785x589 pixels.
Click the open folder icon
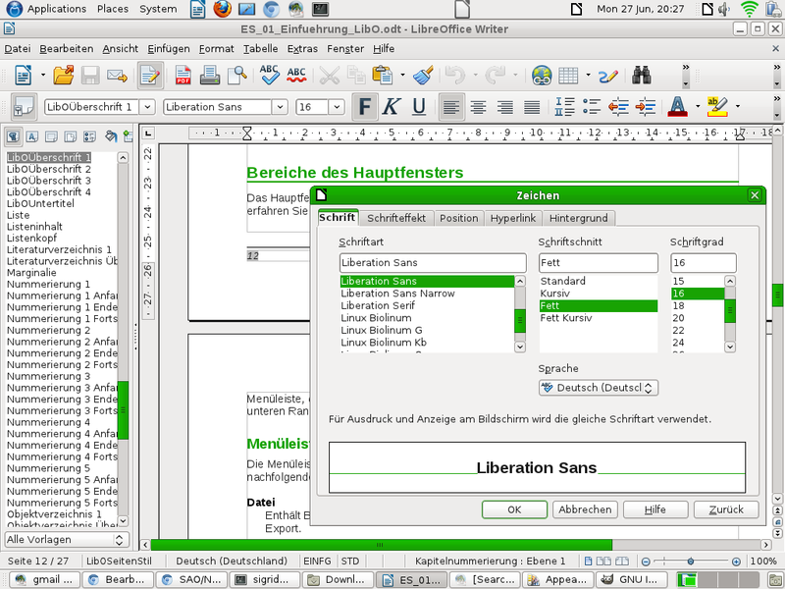(64, 75)
